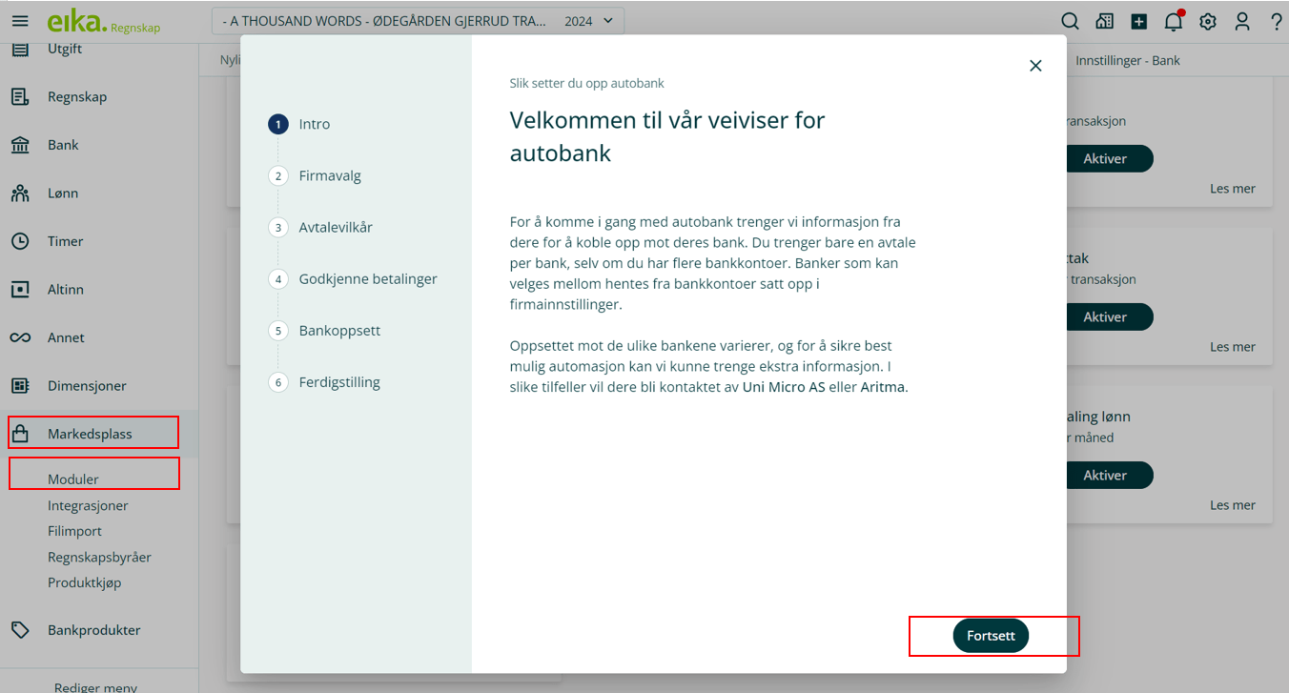The height and width of the screenshot is (693, 1289).
Task: Close the autobank wizard dialog
Action: [x=1035, y=66]
